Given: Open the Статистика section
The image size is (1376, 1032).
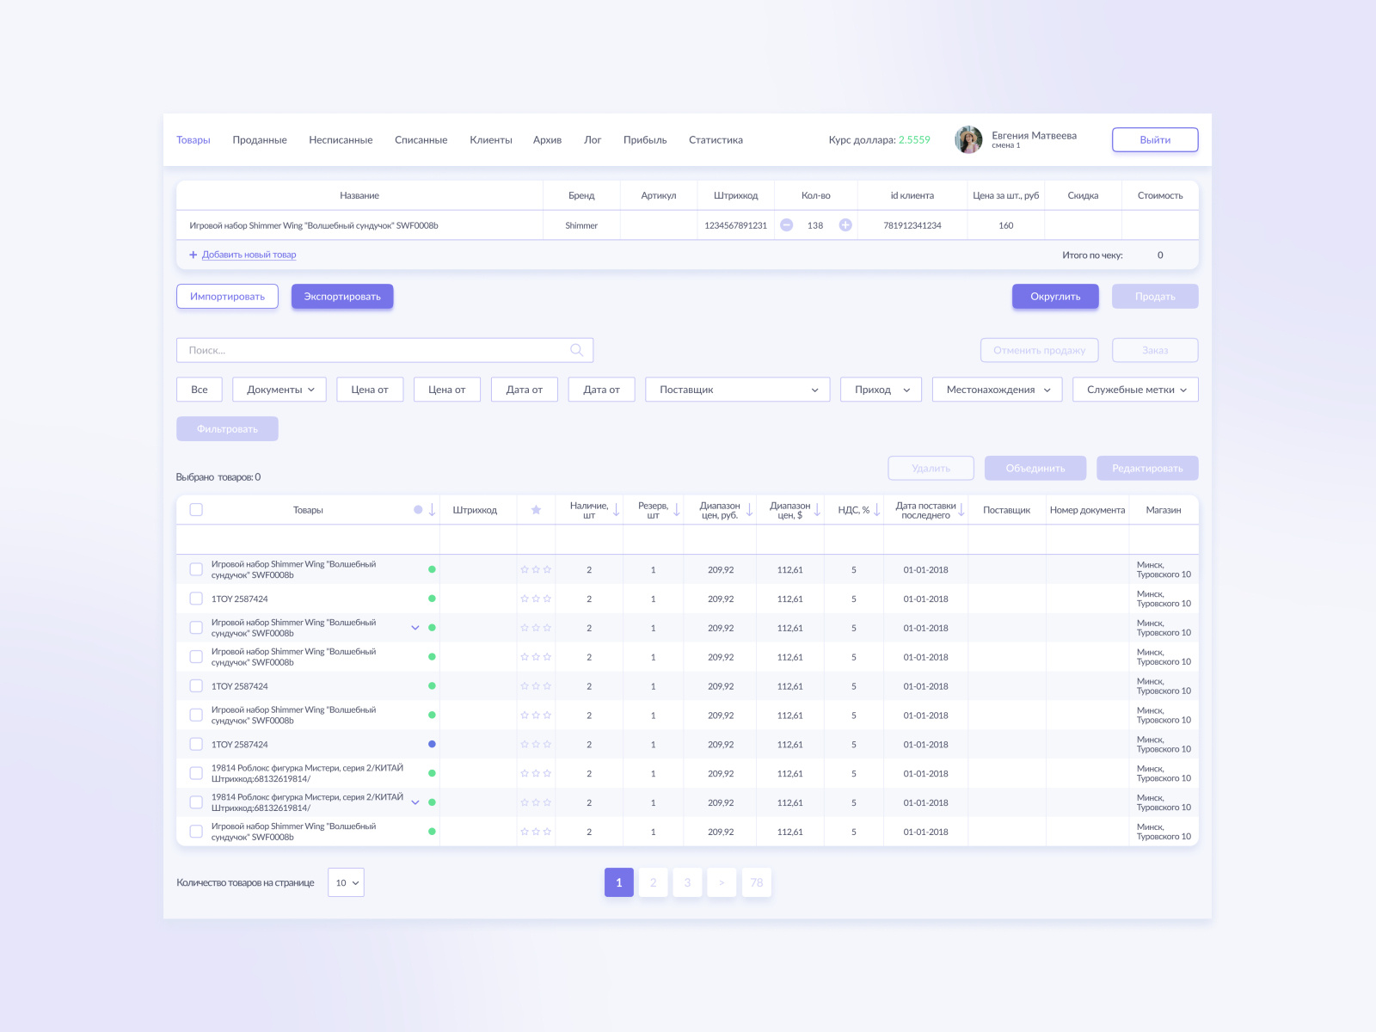Looking at the screenshot, I should tap(715, 139).
